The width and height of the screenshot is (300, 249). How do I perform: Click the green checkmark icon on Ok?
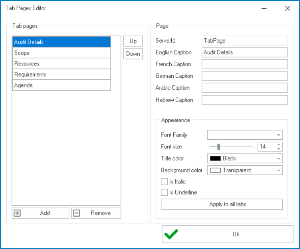point(171,234)
